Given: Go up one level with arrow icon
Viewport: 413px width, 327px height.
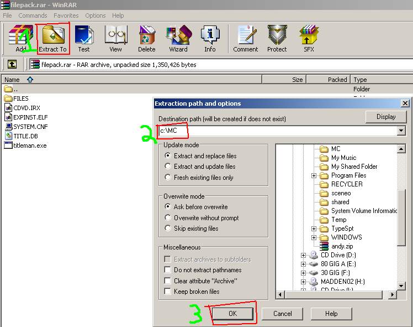Looking at the screenshot, I should (12, 64).
